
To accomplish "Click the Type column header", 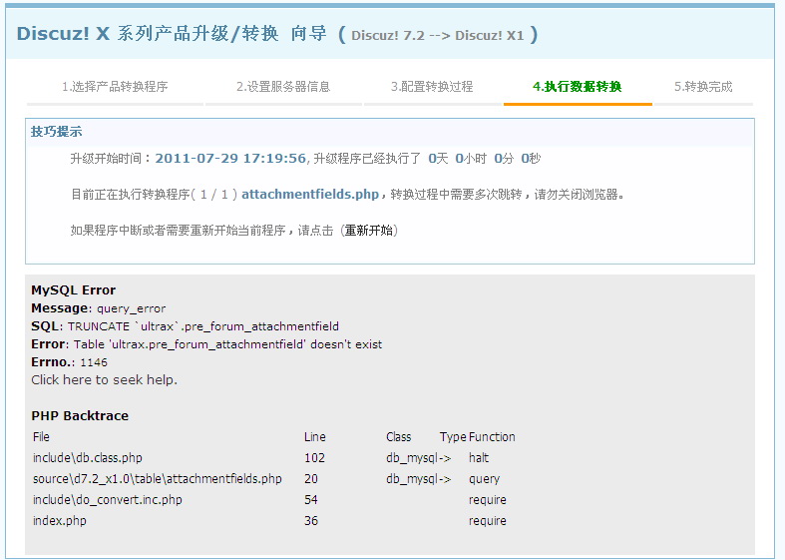I will pyautogui.click(x=453, y=437).
